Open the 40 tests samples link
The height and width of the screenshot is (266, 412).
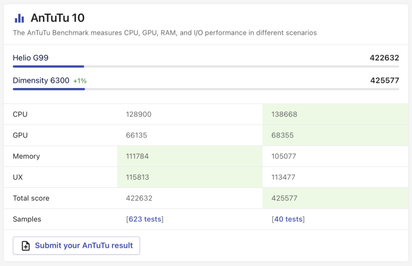click(x=288, y=219)
